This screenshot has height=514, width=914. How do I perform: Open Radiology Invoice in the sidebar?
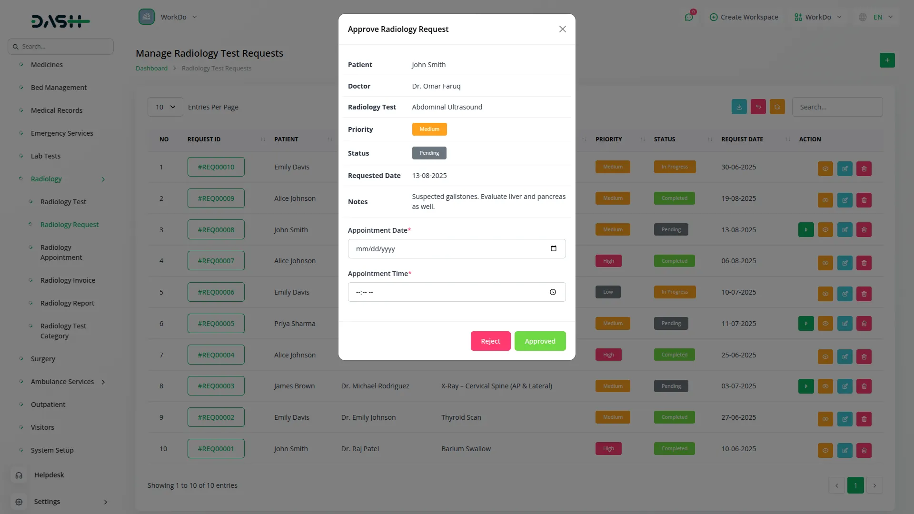coord(68,280)
